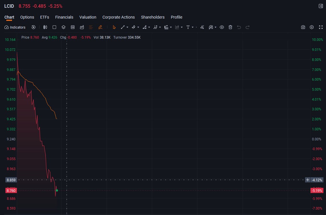Click the header change -5.25%
This screenshot has width=326, height=215.
click(x=55, y=6)
